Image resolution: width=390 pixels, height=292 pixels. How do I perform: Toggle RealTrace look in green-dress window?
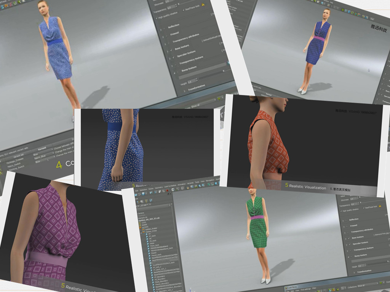tap(364, 208)
